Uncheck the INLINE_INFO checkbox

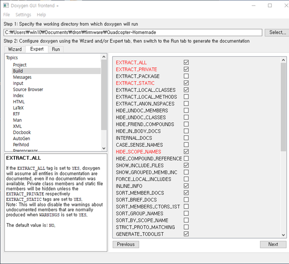coord(186,186)
